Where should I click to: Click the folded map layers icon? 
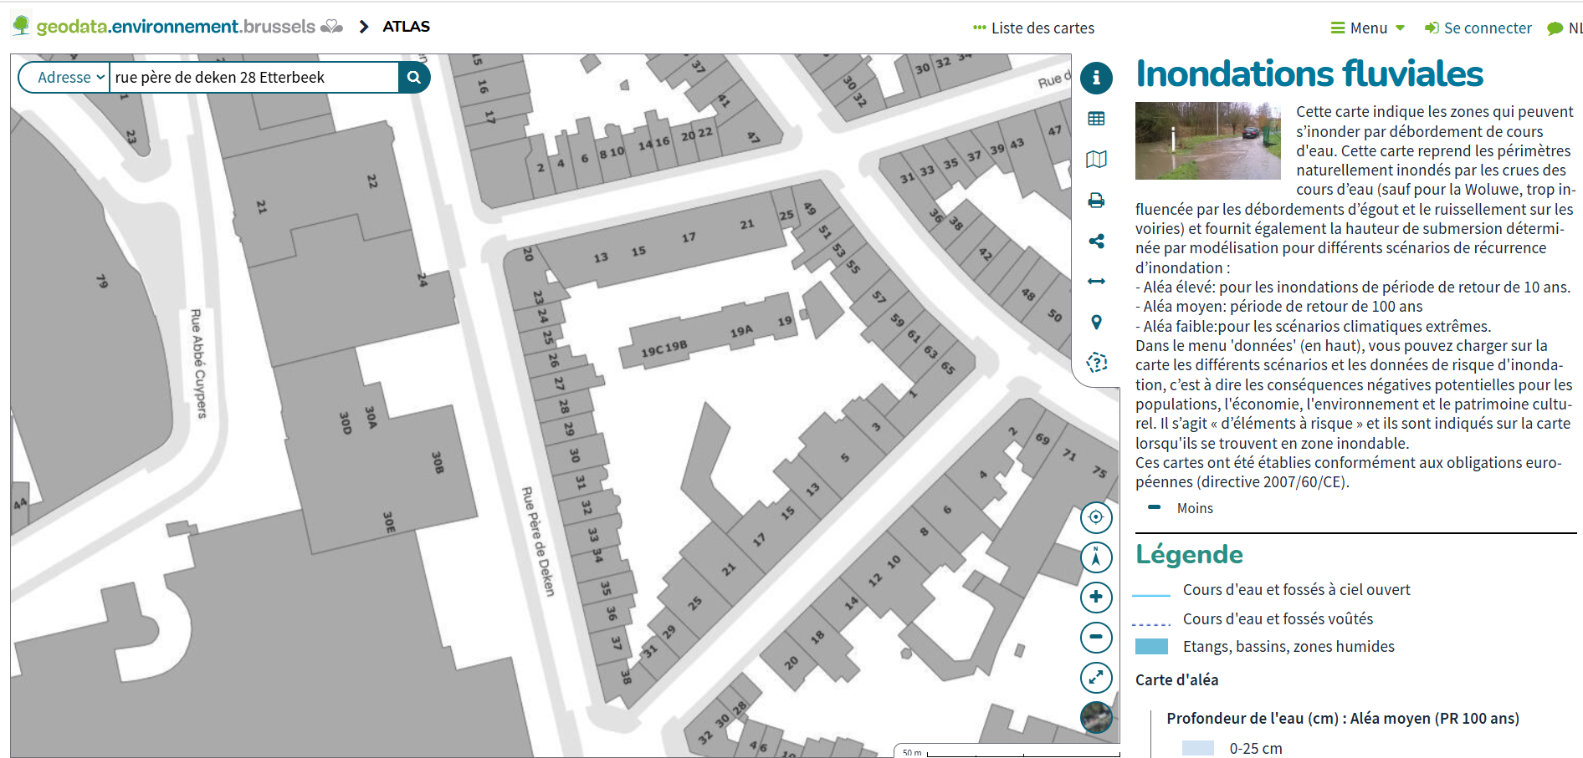tap(1096, 160)
